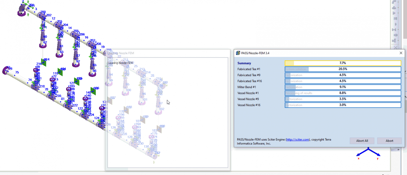
Task: Select the Summary row in the progress dialog
Action: coord(244,63)
